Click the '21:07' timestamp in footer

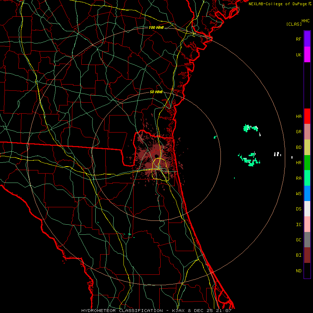[224, 311]
